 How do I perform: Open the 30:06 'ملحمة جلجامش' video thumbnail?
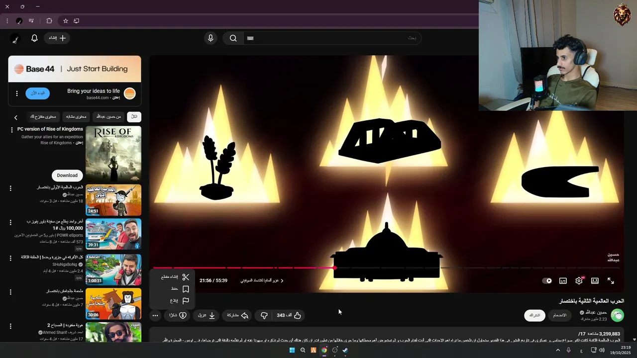[113, 303]
